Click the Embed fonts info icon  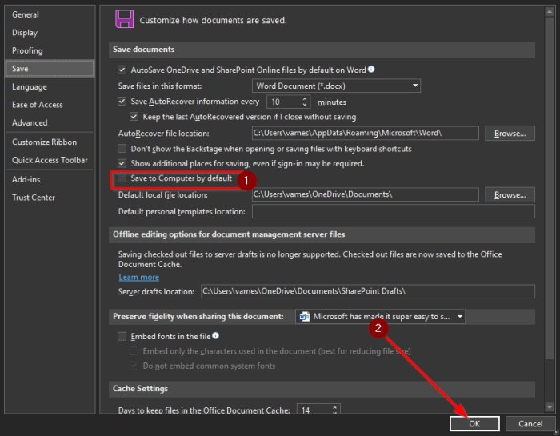click(x=215, y=336)
